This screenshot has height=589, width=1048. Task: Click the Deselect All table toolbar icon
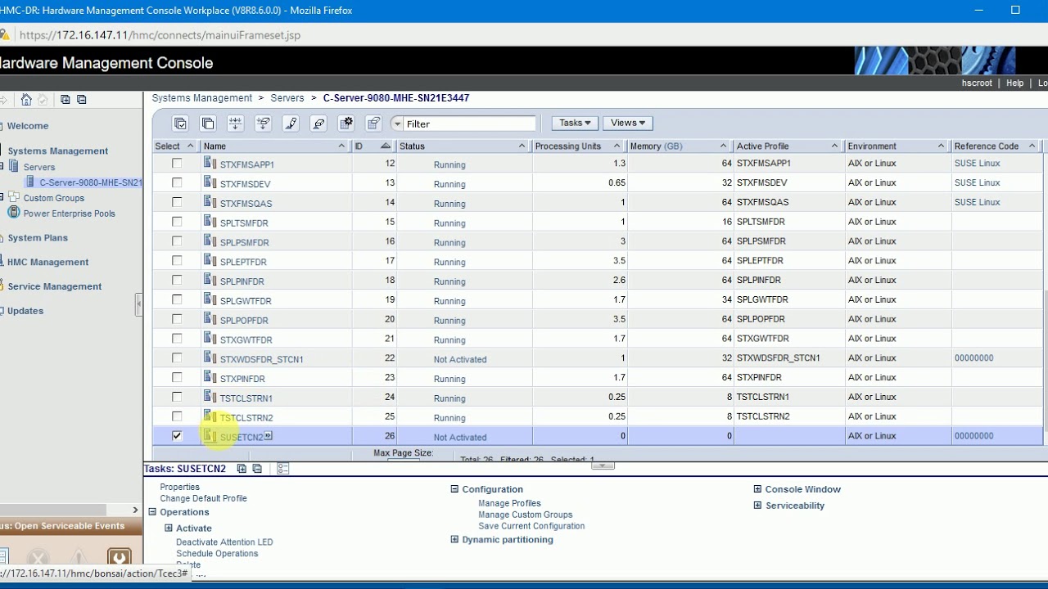208,124
